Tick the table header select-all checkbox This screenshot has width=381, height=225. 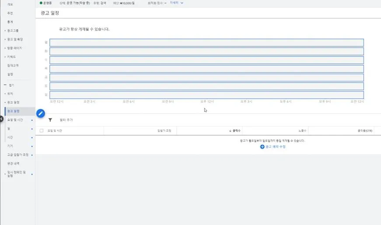[42, 130]
